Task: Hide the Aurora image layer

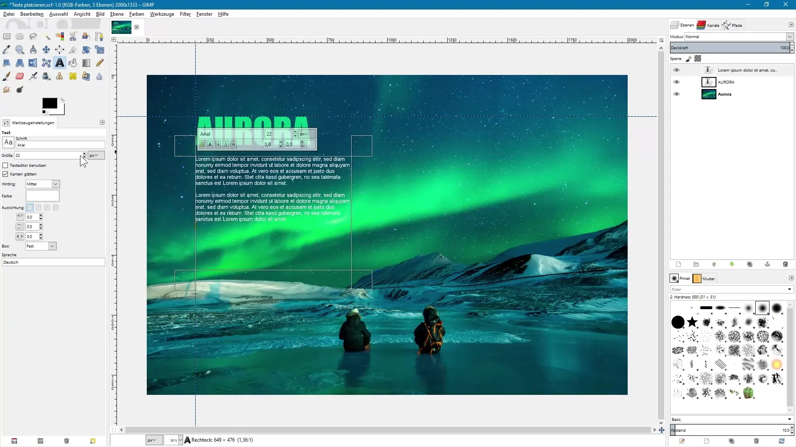Action: tap(676, 94)
